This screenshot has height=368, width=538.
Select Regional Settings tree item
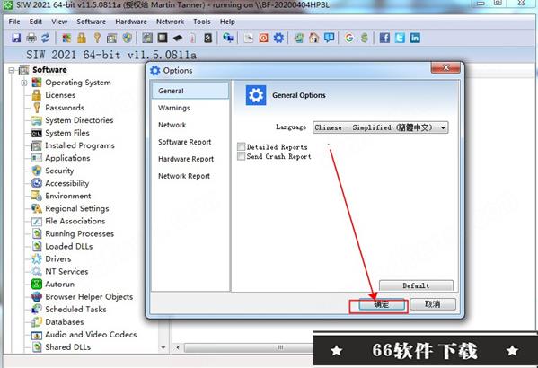coord(77,208)
